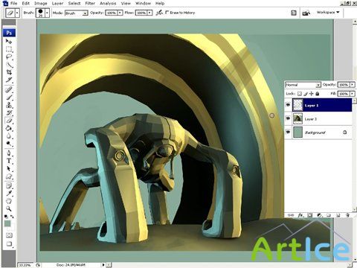Hide the Background layer
The height and width of the screenshot is (268, 357).
tap(288, 132)
